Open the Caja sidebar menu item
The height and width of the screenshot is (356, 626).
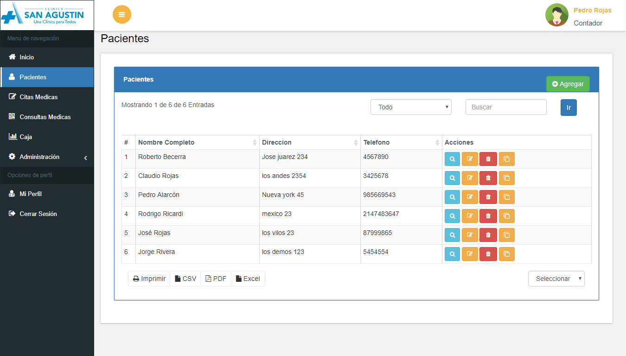pyautogui.click(x=26, y=137)
